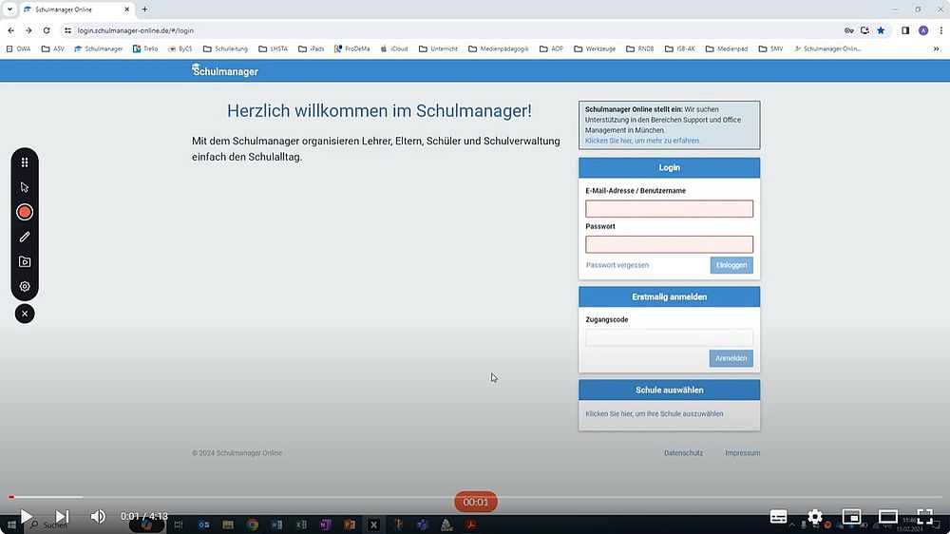Seek on the video progress bar
This screenshot has width=950, height=534.
(x=475, y=497)
